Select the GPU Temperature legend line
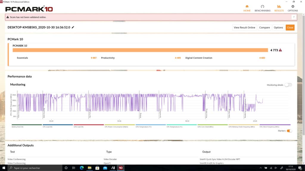 (x=150, y=125)
